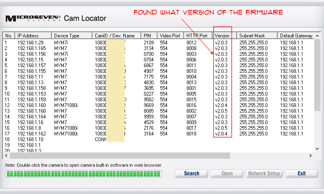Click the PIN column header
Screen dimensions: 324x194
point(149,35)
